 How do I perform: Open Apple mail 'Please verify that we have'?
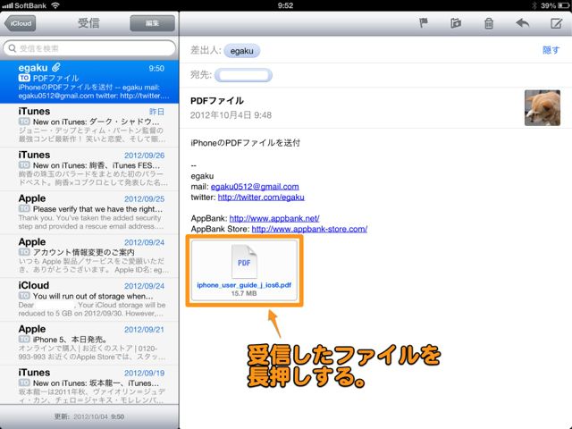89,213
